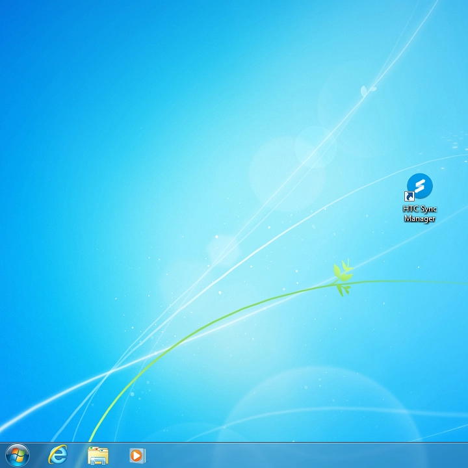This screenshot has width=468, height=468.
Task: Launch Internet Explorer from the taskbar
Action: pos(58,455)
